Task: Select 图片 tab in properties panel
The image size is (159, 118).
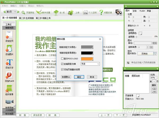Action: [128, 11]
